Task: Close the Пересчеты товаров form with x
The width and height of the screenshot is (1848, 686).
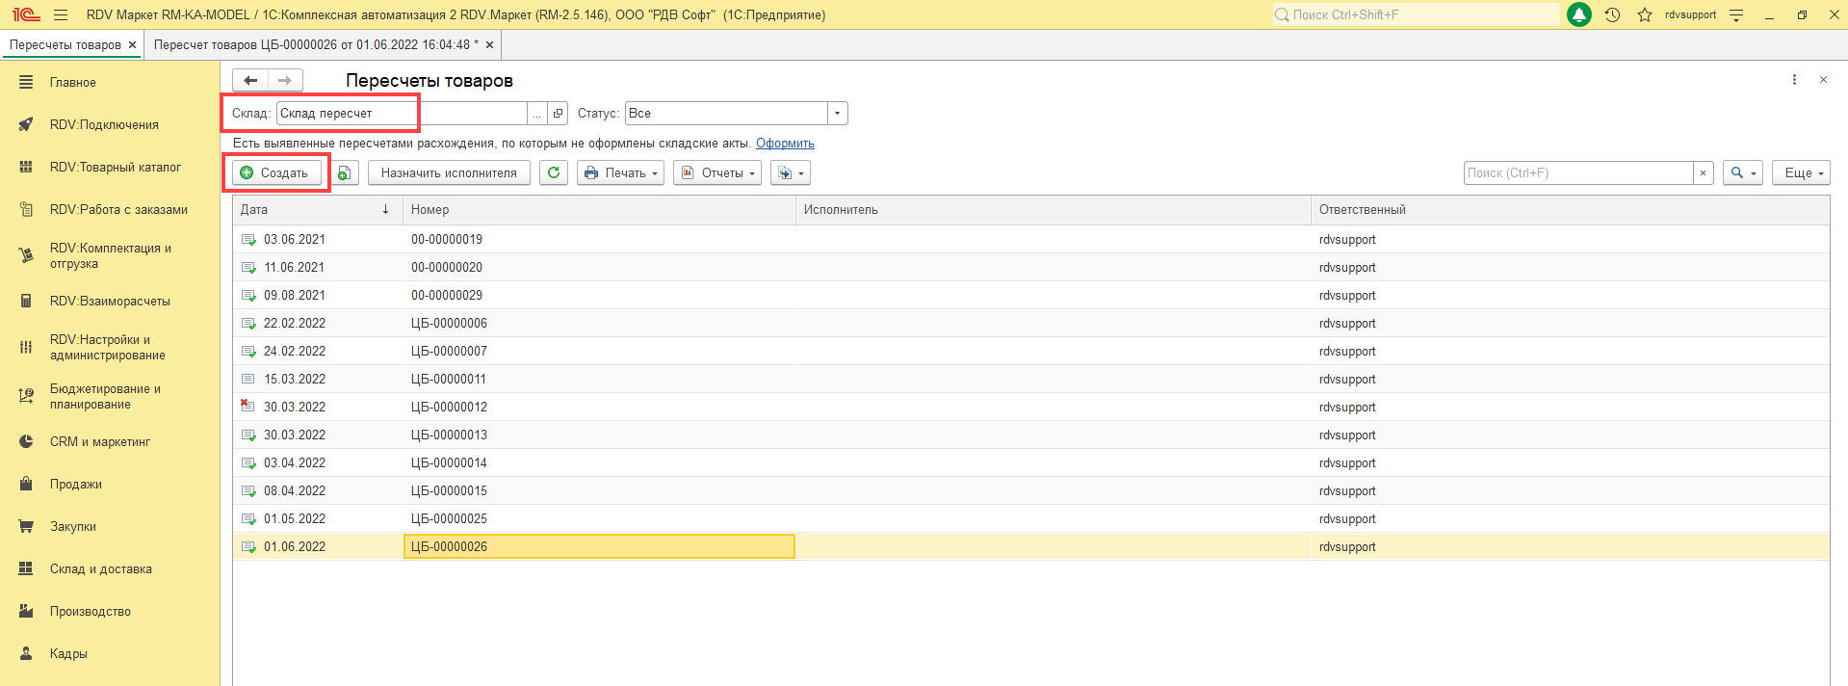Action: pos(1823,80)
